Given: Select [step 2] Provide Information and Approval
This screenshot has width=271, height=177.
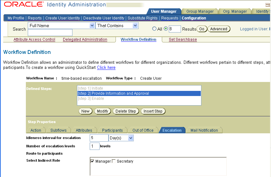Looking at the screenshot, I should click(139, 93).
